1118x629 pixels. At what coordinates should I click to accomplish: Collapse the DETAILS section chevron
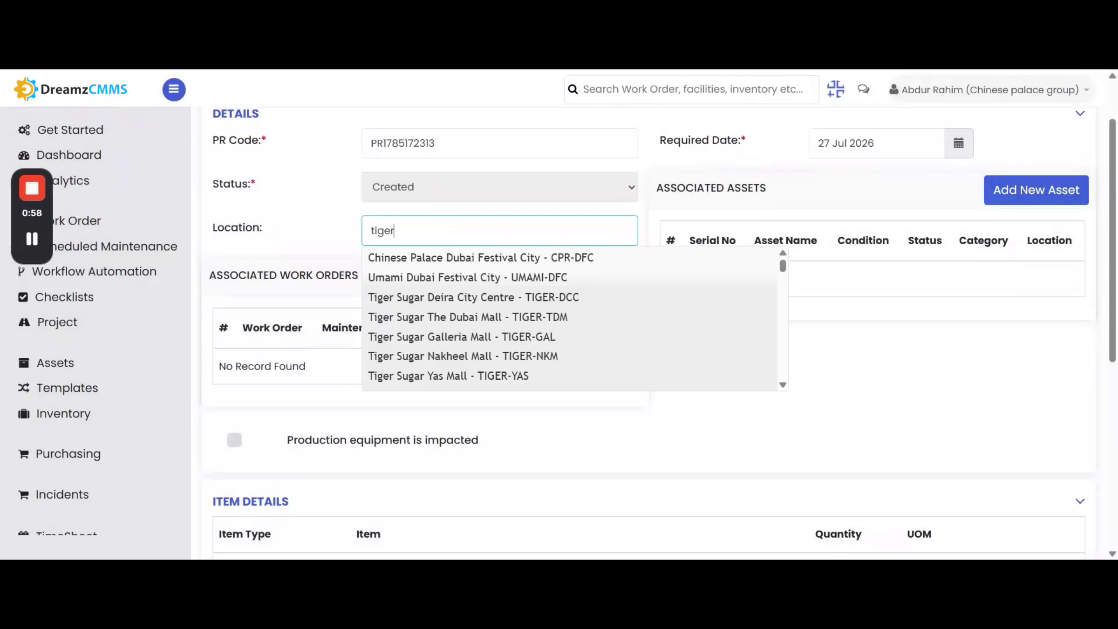(1080, 114)
